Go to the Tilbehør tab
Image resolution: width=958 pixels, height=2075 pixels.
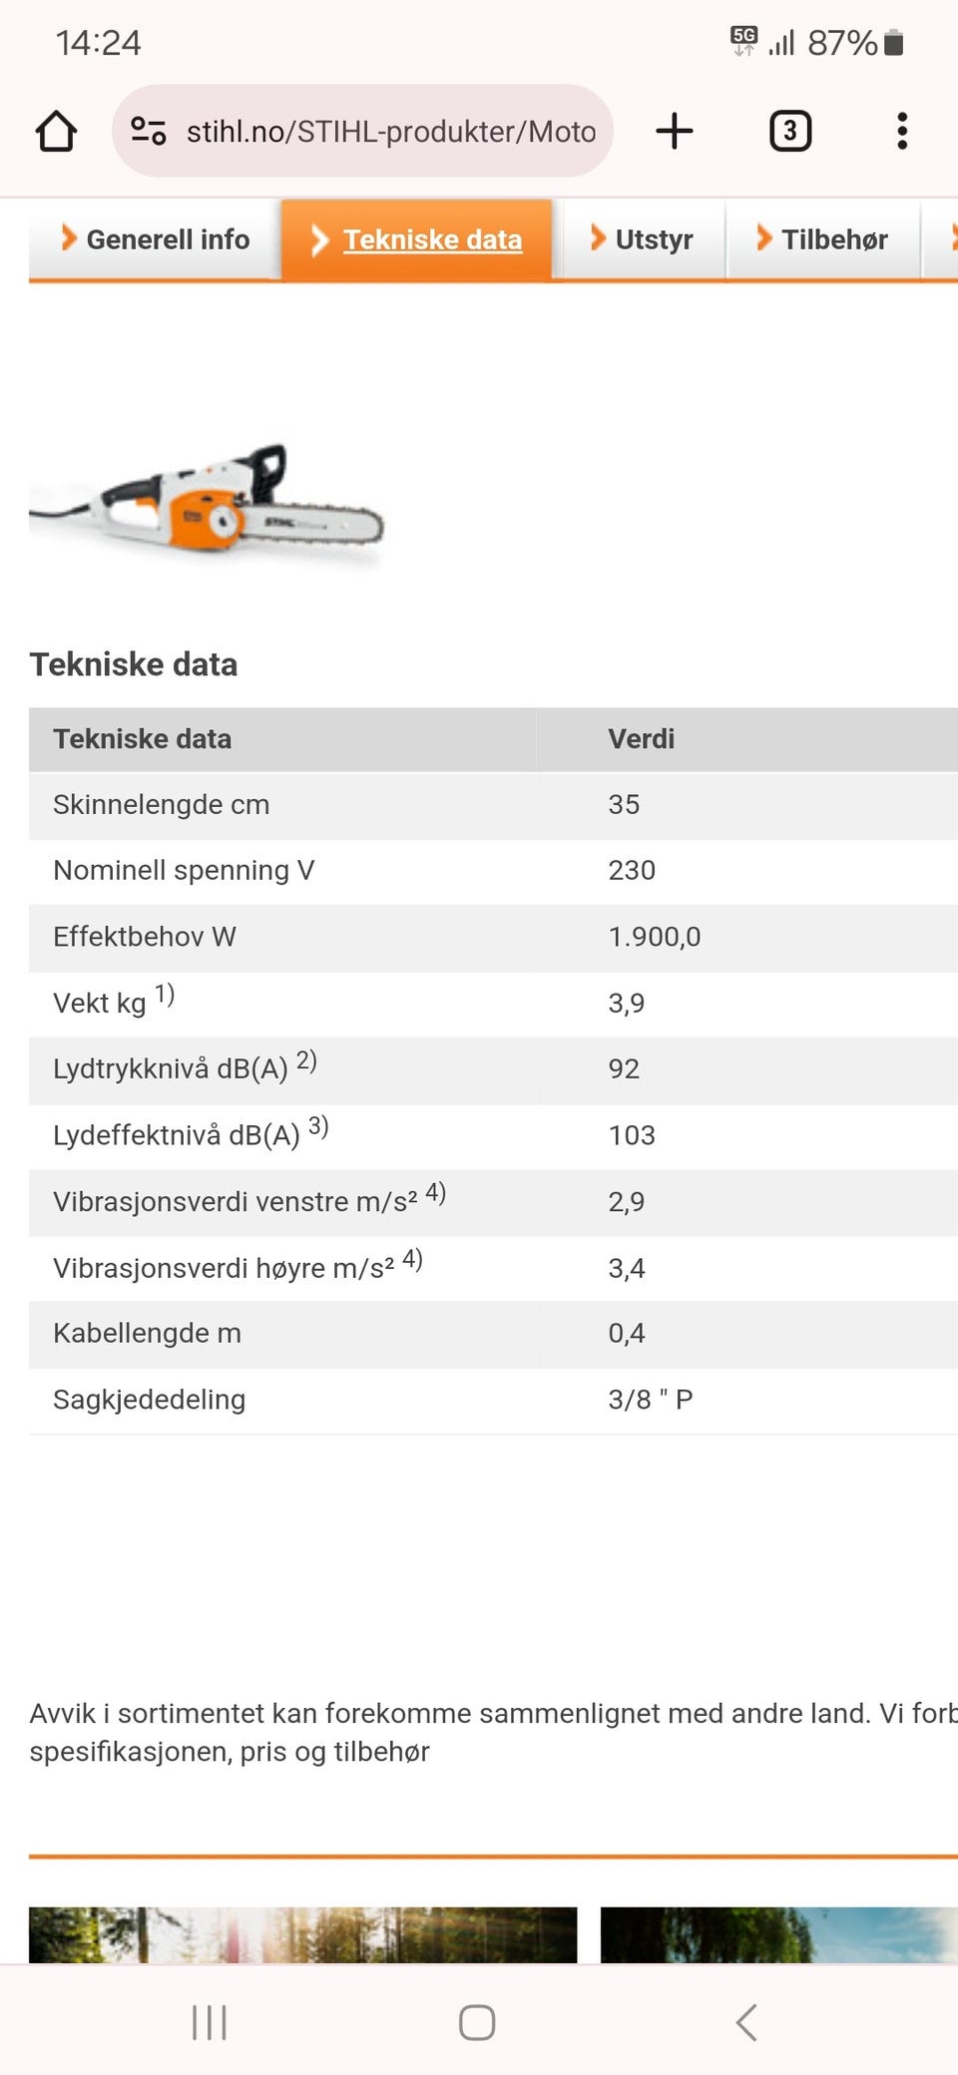point(823,239)
